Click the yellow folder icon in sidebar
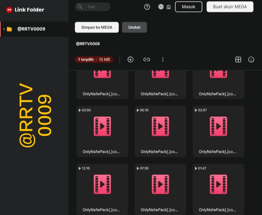The width and height of the screenshot is (262, 215). 10,29
